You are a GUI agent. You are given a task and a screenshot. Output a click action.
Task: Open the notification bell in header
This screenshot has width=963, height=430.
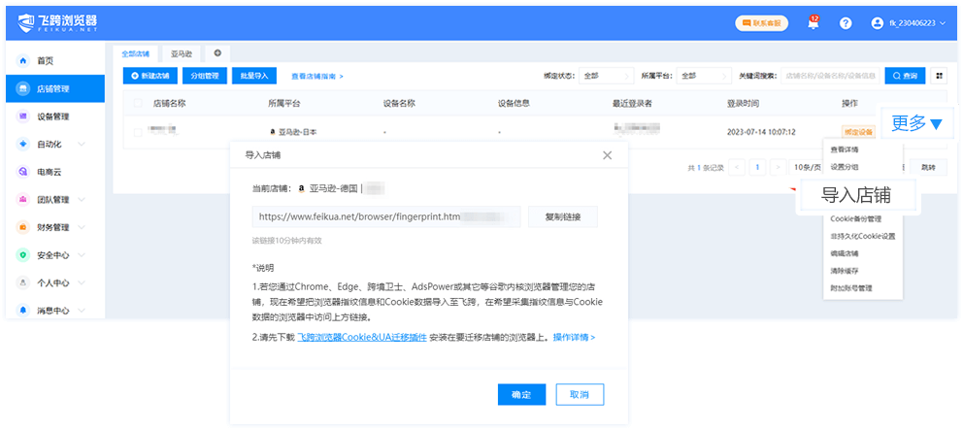click(813, 23)
